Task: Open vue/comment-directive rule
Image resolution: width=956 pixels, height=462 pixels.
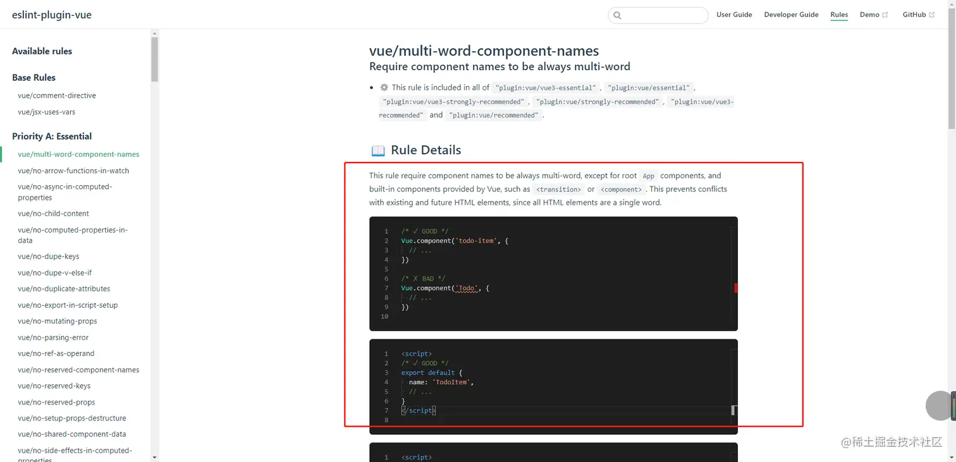Action: point(57,95)
